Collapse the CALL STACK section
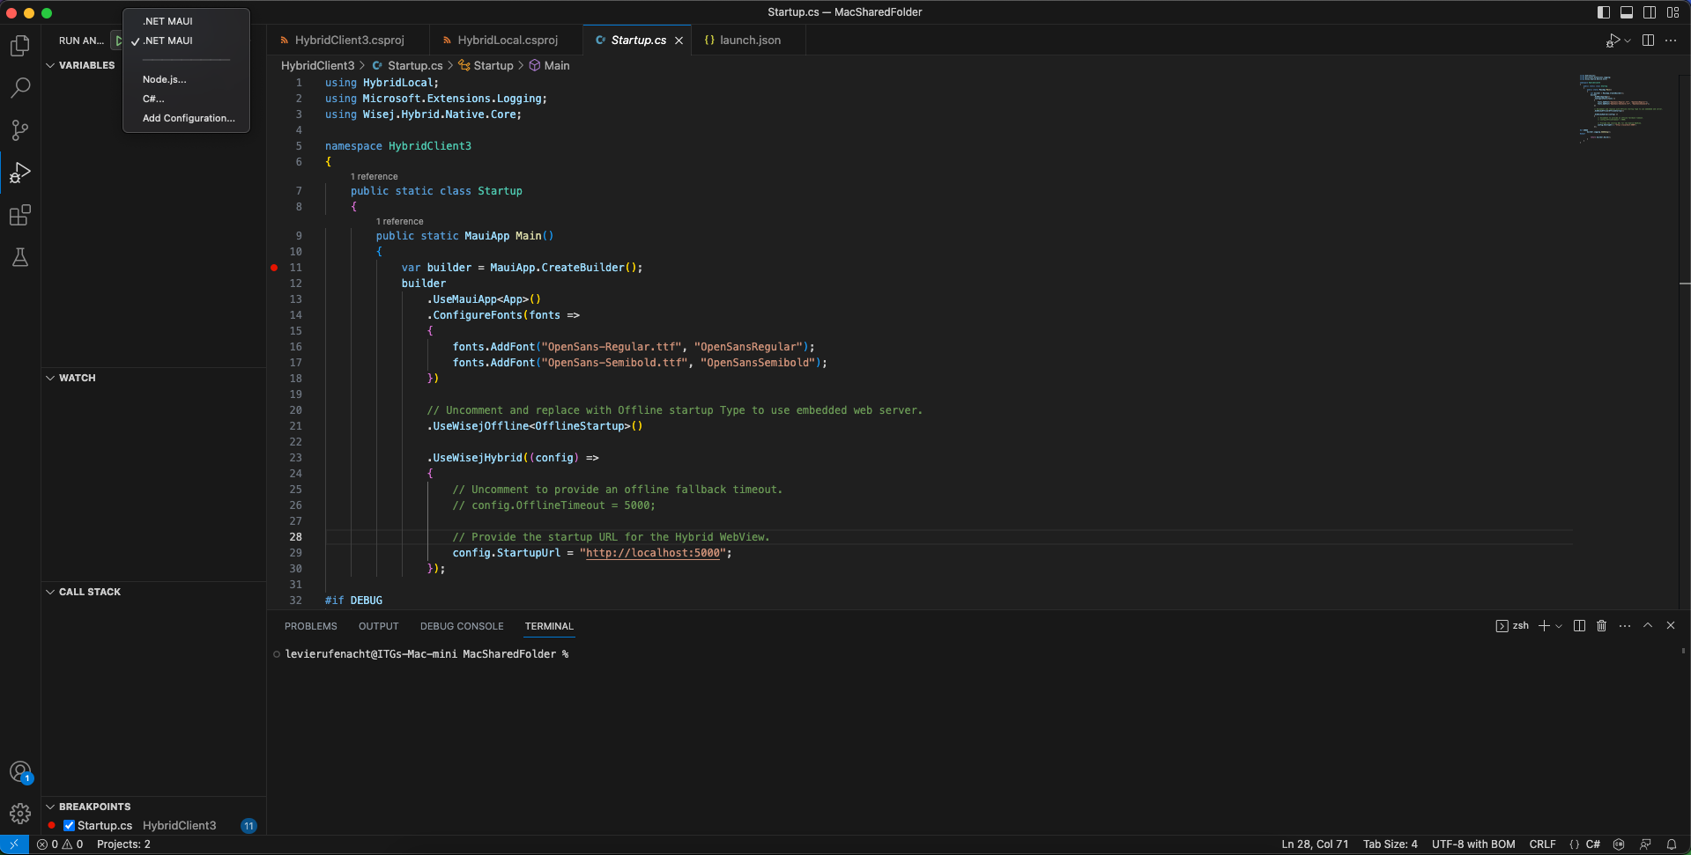The image size is (1691, 855). tap(50, 592)
